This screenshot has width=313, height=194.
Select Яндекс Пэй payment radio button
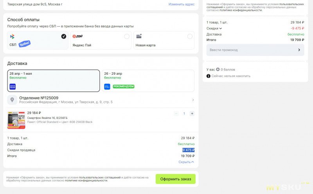click(126, 36)
